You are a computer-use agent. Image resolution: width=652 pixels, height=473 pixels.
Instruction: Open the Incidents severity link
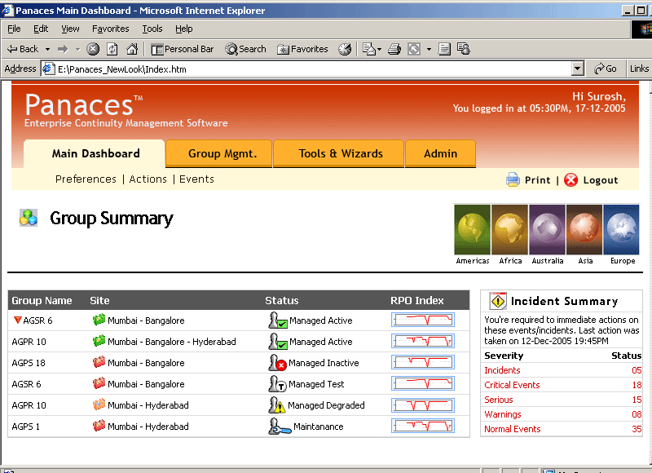pyautogui.click(x=502, y=370)
